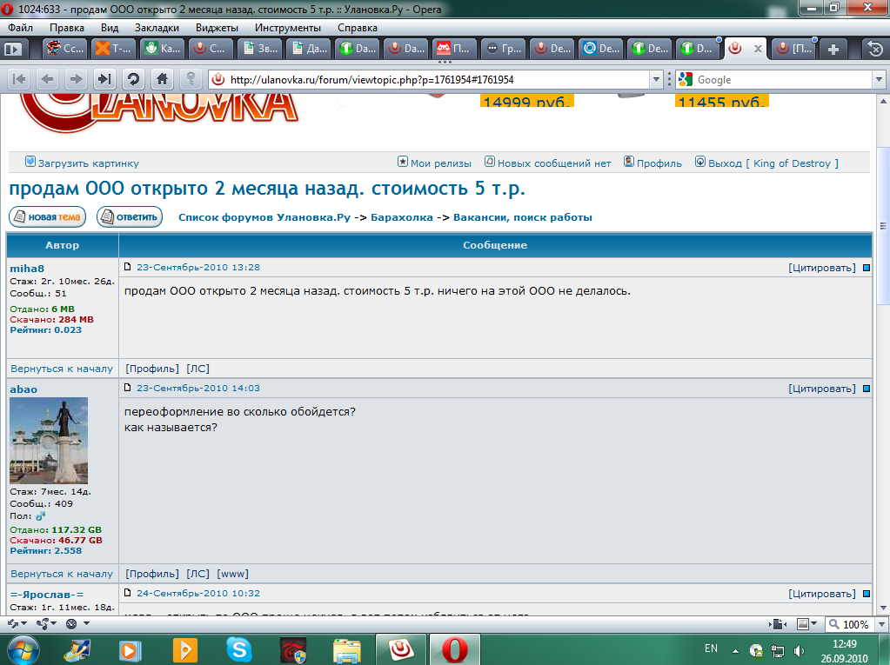Open the Инструменты menu
The height and width of the screenshot is (665, 890).
(288, 28)
